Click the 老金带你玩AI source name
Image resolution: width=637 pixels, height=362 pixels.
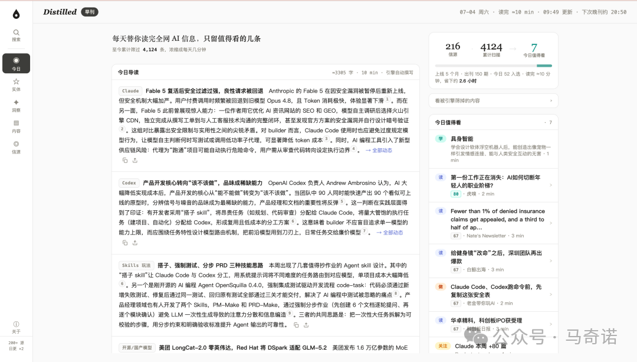[481, 304]
